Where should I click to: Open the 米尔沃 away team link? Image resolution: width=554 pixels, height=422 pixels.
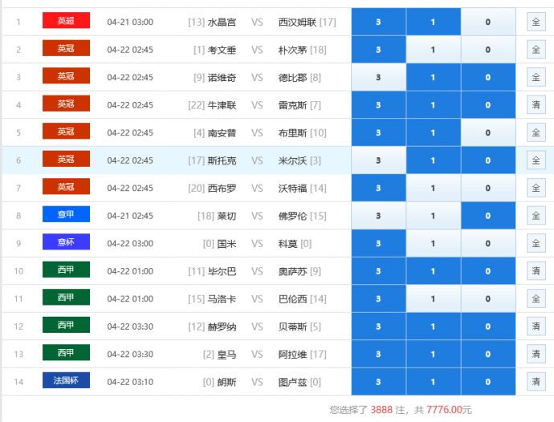coord(293,160)
